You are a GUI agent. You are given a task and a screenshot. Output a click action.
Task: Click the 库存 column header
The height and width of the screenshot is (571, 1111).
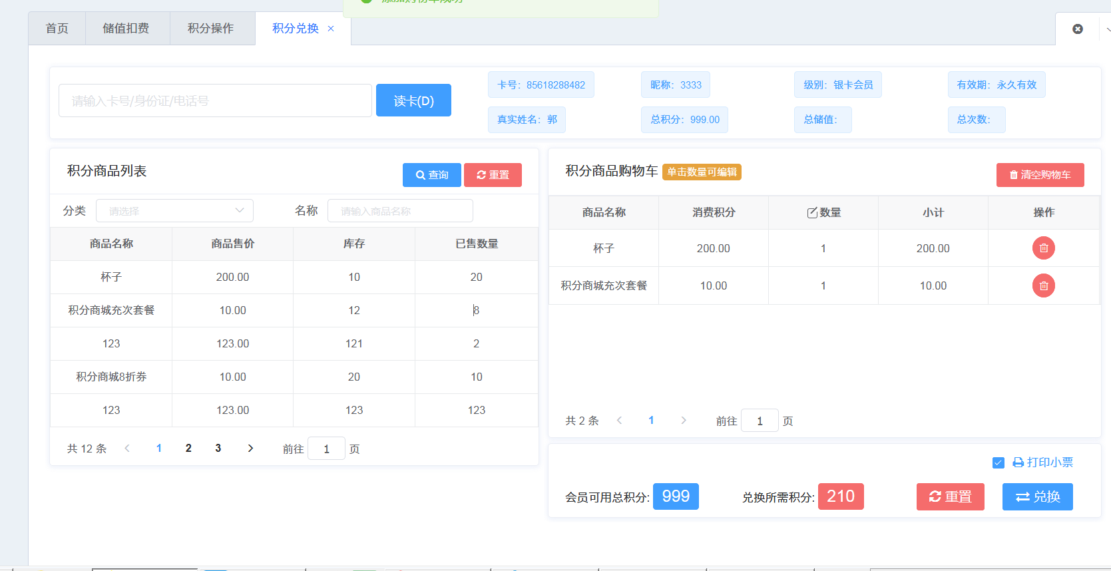(354, 244)
